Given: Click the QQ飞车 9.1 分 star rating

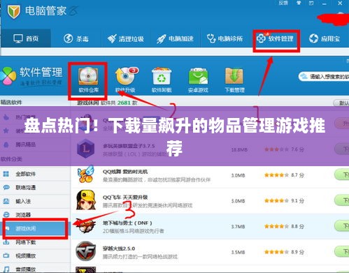Looking at the screenshot, I should [x=284, y=200].
